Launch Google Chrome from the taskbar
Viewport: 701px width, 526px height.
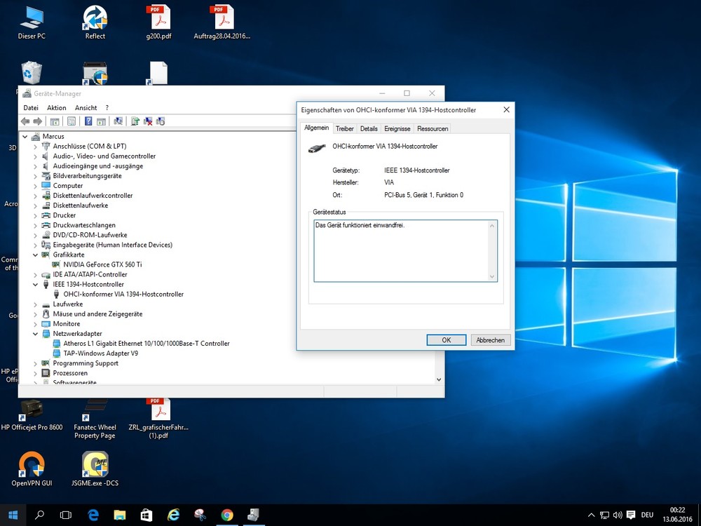click(226, 515)
